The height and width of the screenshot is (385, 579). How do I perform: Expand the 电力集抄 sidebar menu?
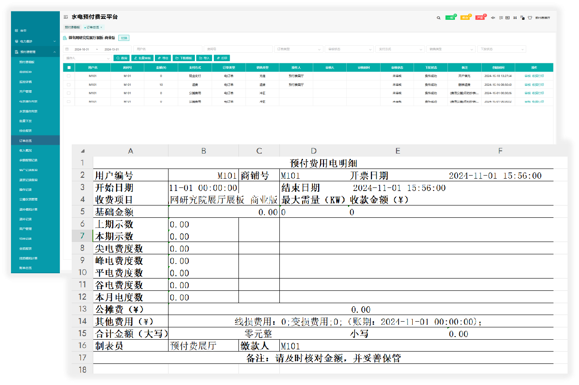tap(35, 41)
